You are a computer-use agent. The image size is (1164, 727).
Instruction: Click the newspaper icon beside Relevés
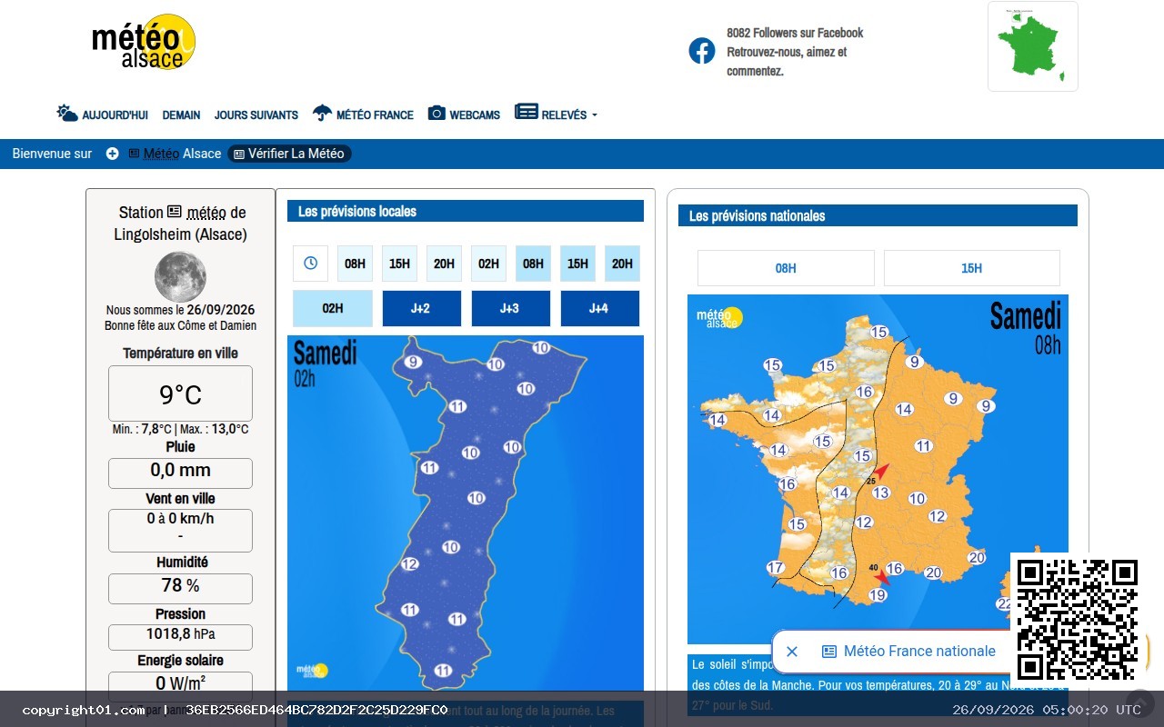526,112
